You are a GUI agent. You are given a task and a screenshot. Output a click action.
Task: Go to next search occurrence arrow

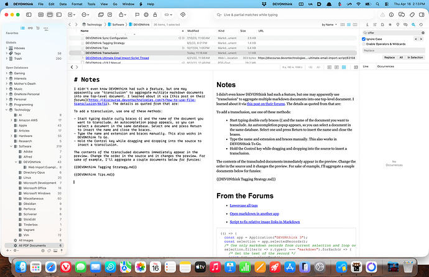(x=421, y=39)
